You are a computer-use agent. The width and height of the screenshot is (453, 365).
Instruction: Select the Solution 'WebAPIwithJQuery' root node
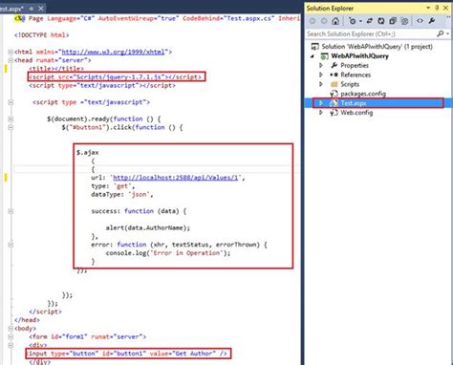[377, 47]
